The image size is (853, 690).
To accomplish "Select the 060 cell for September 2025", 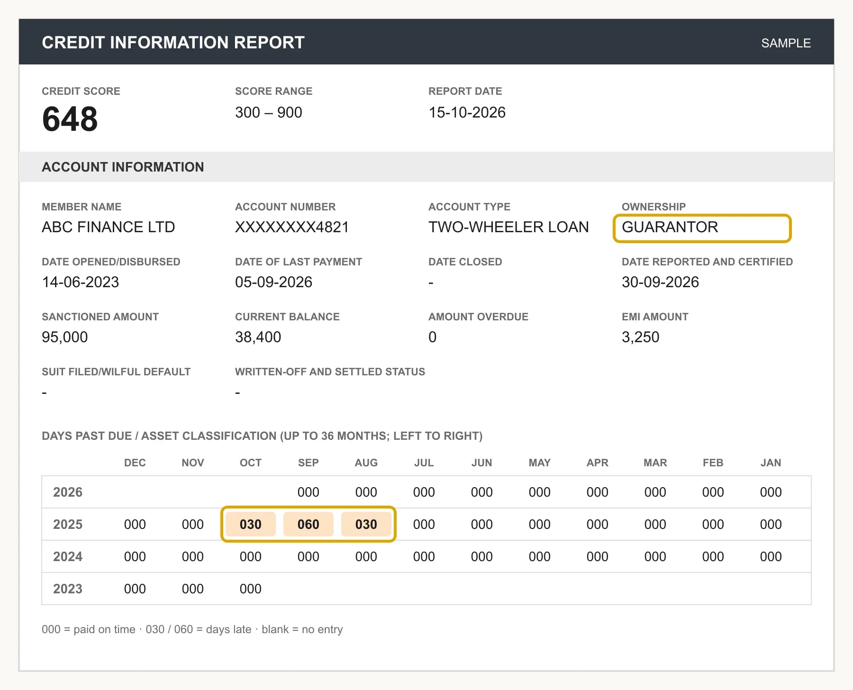I will [x=309, y=524].
